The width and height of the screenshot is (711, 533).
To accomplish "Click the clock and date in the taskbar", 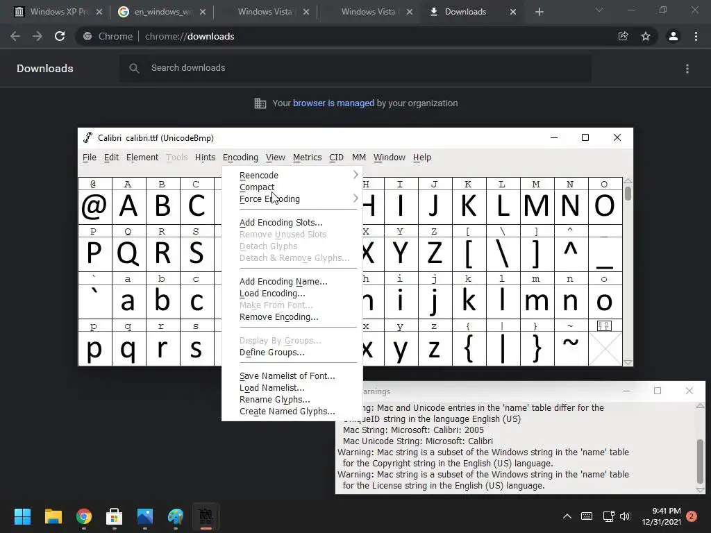I will point(661,516).
